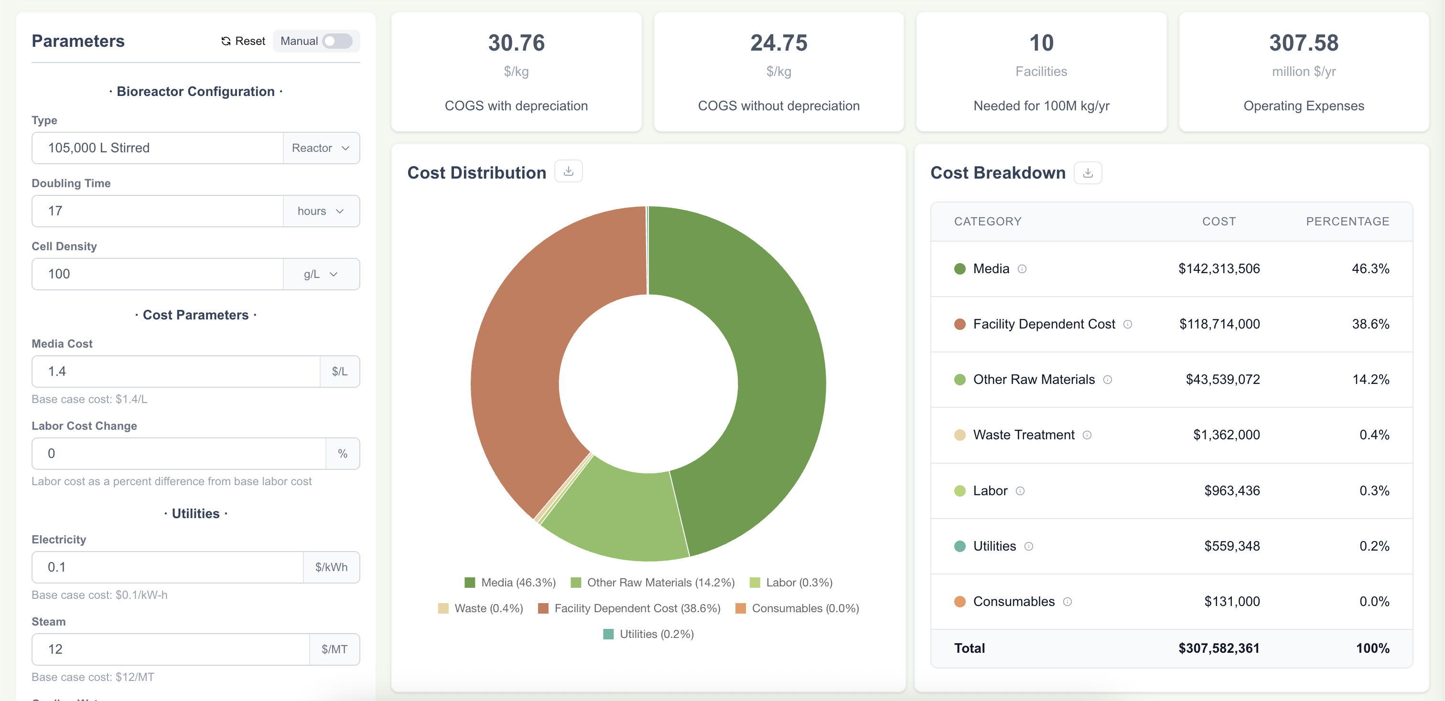Click the Cost Parameters section heading
This screenshot has width=1445, height=701.
click(x=196, y=315)
